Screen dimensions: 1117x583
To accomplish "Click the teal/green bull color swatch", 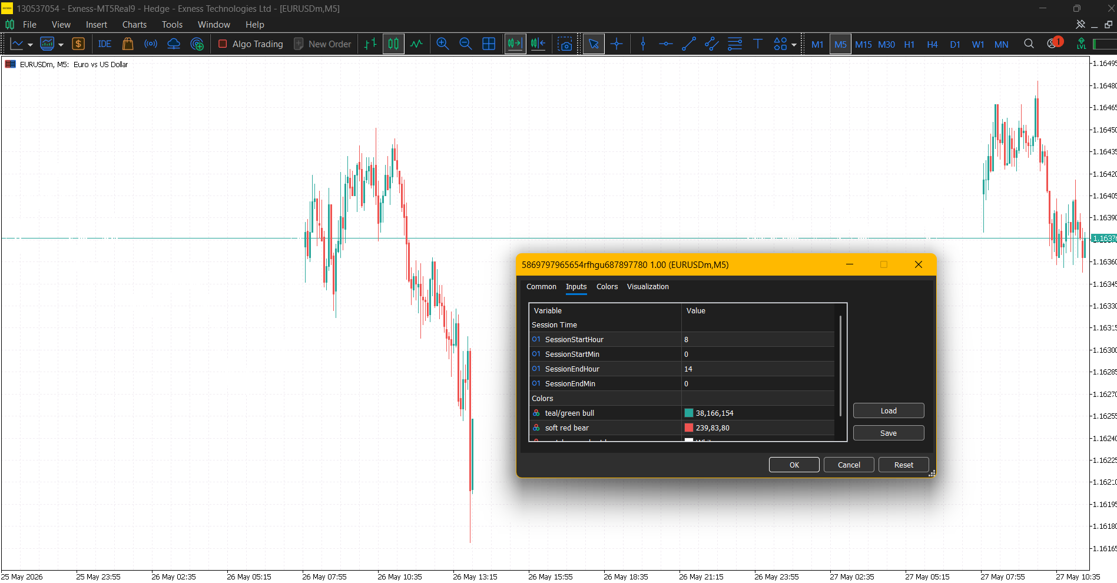I will coord(689,413).
